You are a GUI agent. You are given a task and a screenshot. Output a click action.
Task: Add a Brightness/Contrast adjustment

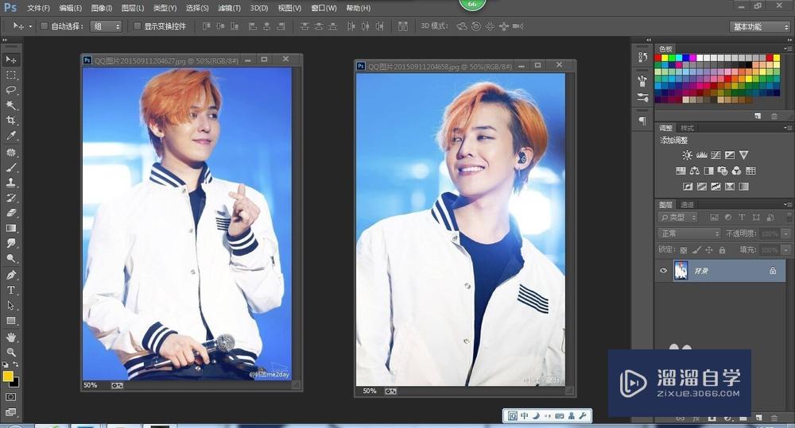coord(687,155)
